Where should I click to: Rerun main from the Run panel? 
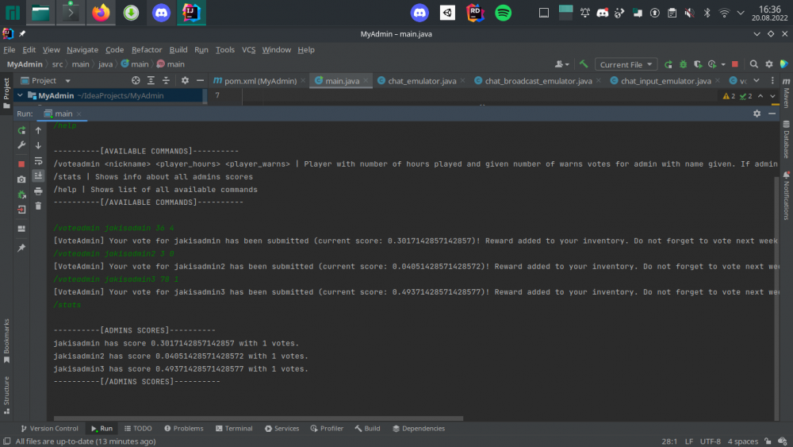(x=21, y=131)
